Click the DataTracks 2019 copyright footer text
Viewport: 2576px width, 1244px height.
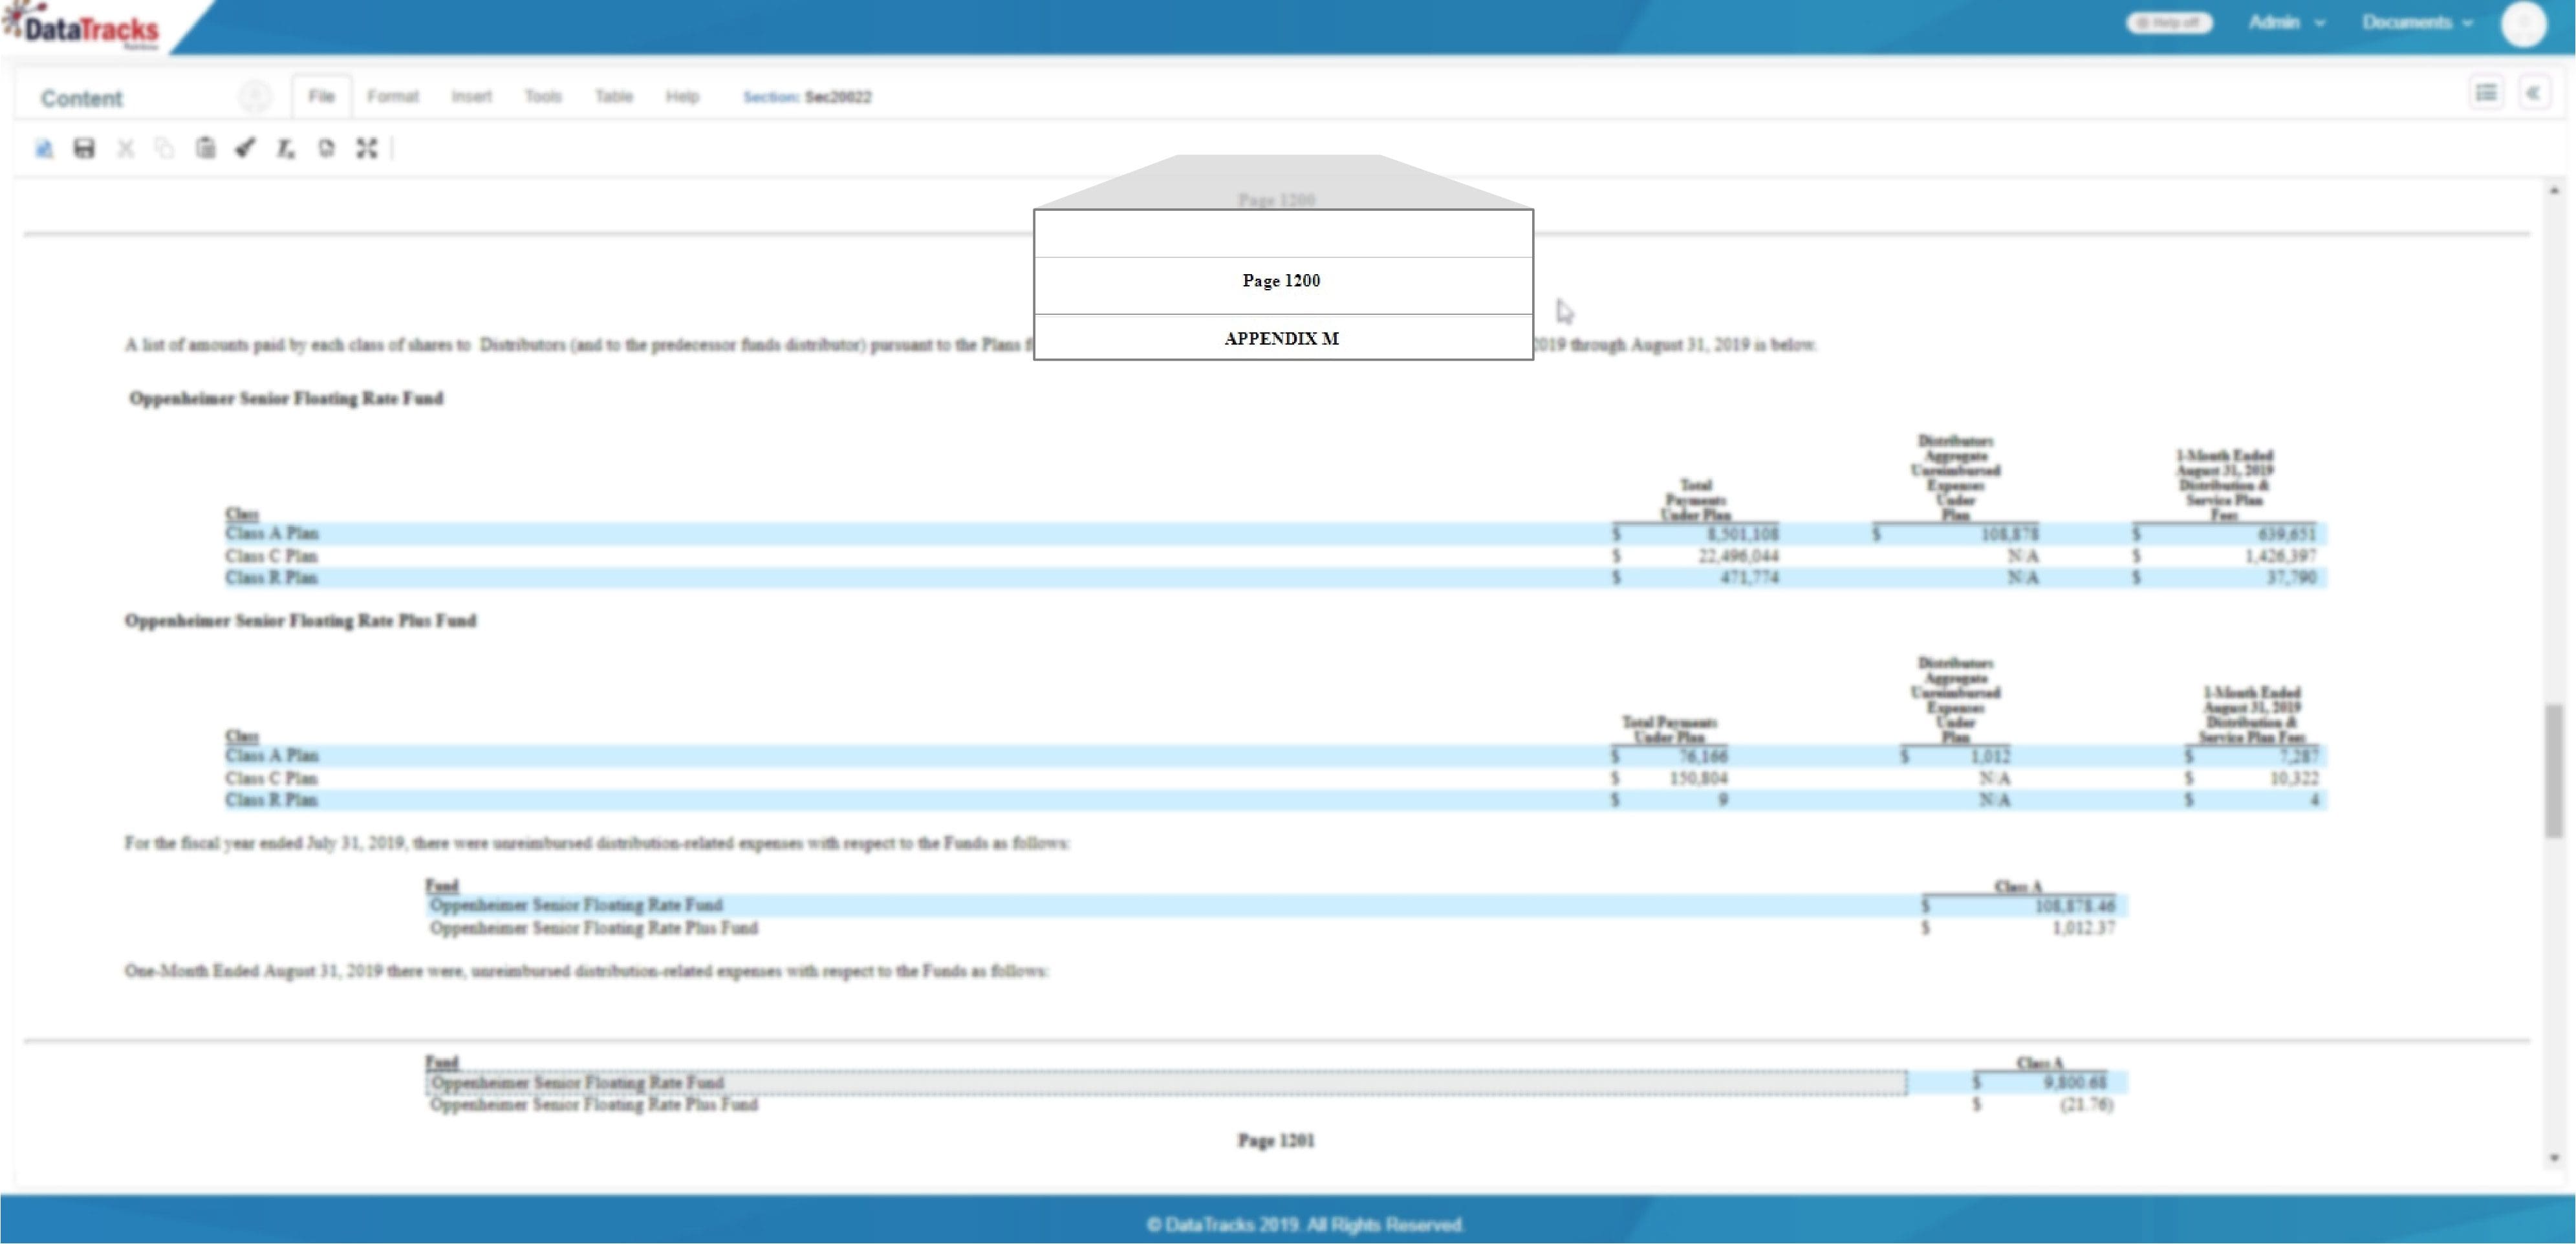click(1305, 1224)
